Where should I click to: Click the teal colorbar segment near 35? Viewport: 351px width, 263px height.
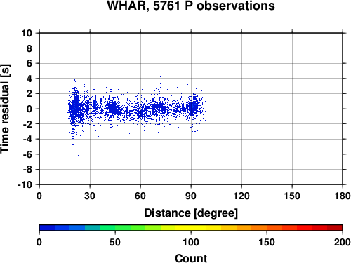click(92, 228)
